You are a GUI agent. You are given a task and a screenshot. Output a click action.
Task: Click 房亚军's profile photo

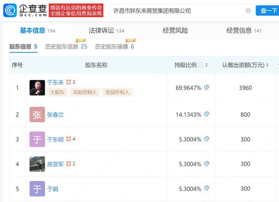(x=37, y=164)
